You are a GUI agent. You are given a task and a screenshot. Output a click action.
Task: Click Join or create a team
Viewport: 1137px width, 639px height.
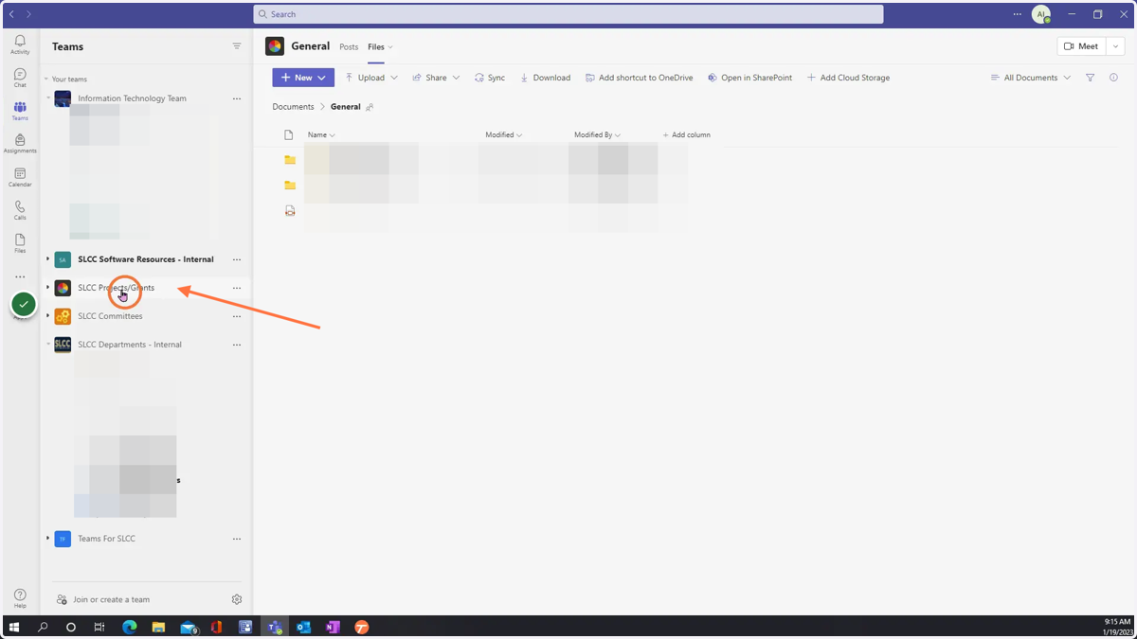(103, 599)
